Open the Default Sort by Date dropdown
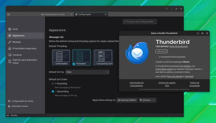Viewport: 216px width, 123px height. coord(87,72)
